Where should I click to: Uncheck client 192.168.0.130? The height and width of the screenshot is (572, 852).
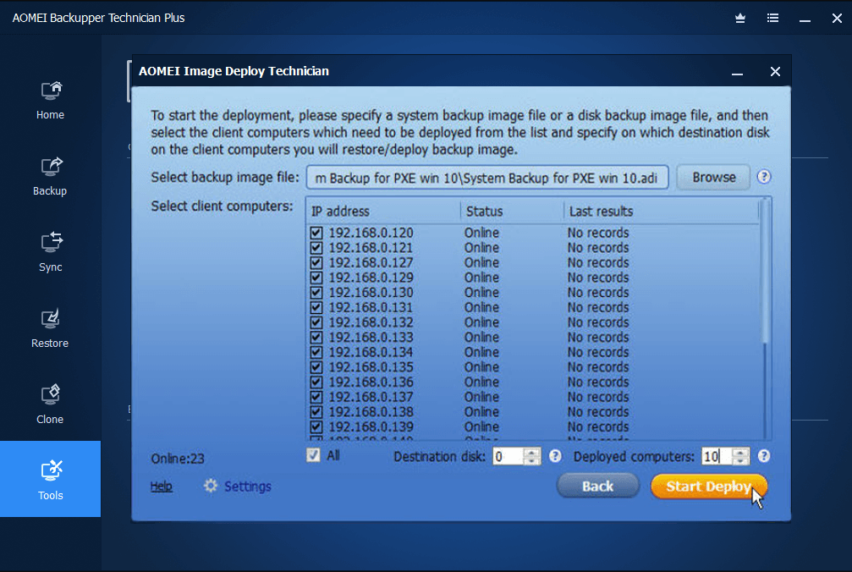tap(316, 293)
